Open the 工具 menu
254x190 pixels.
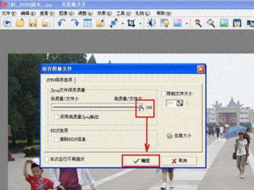pos(123,13)
